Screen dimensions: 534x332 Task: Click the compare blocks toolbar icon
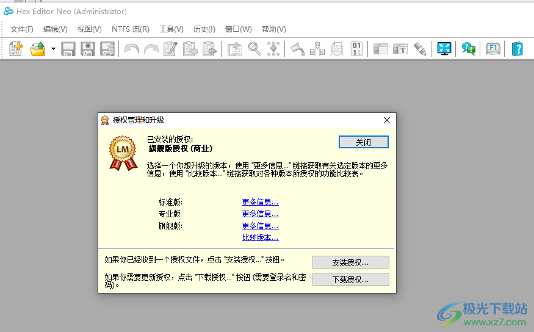(317, 49)
